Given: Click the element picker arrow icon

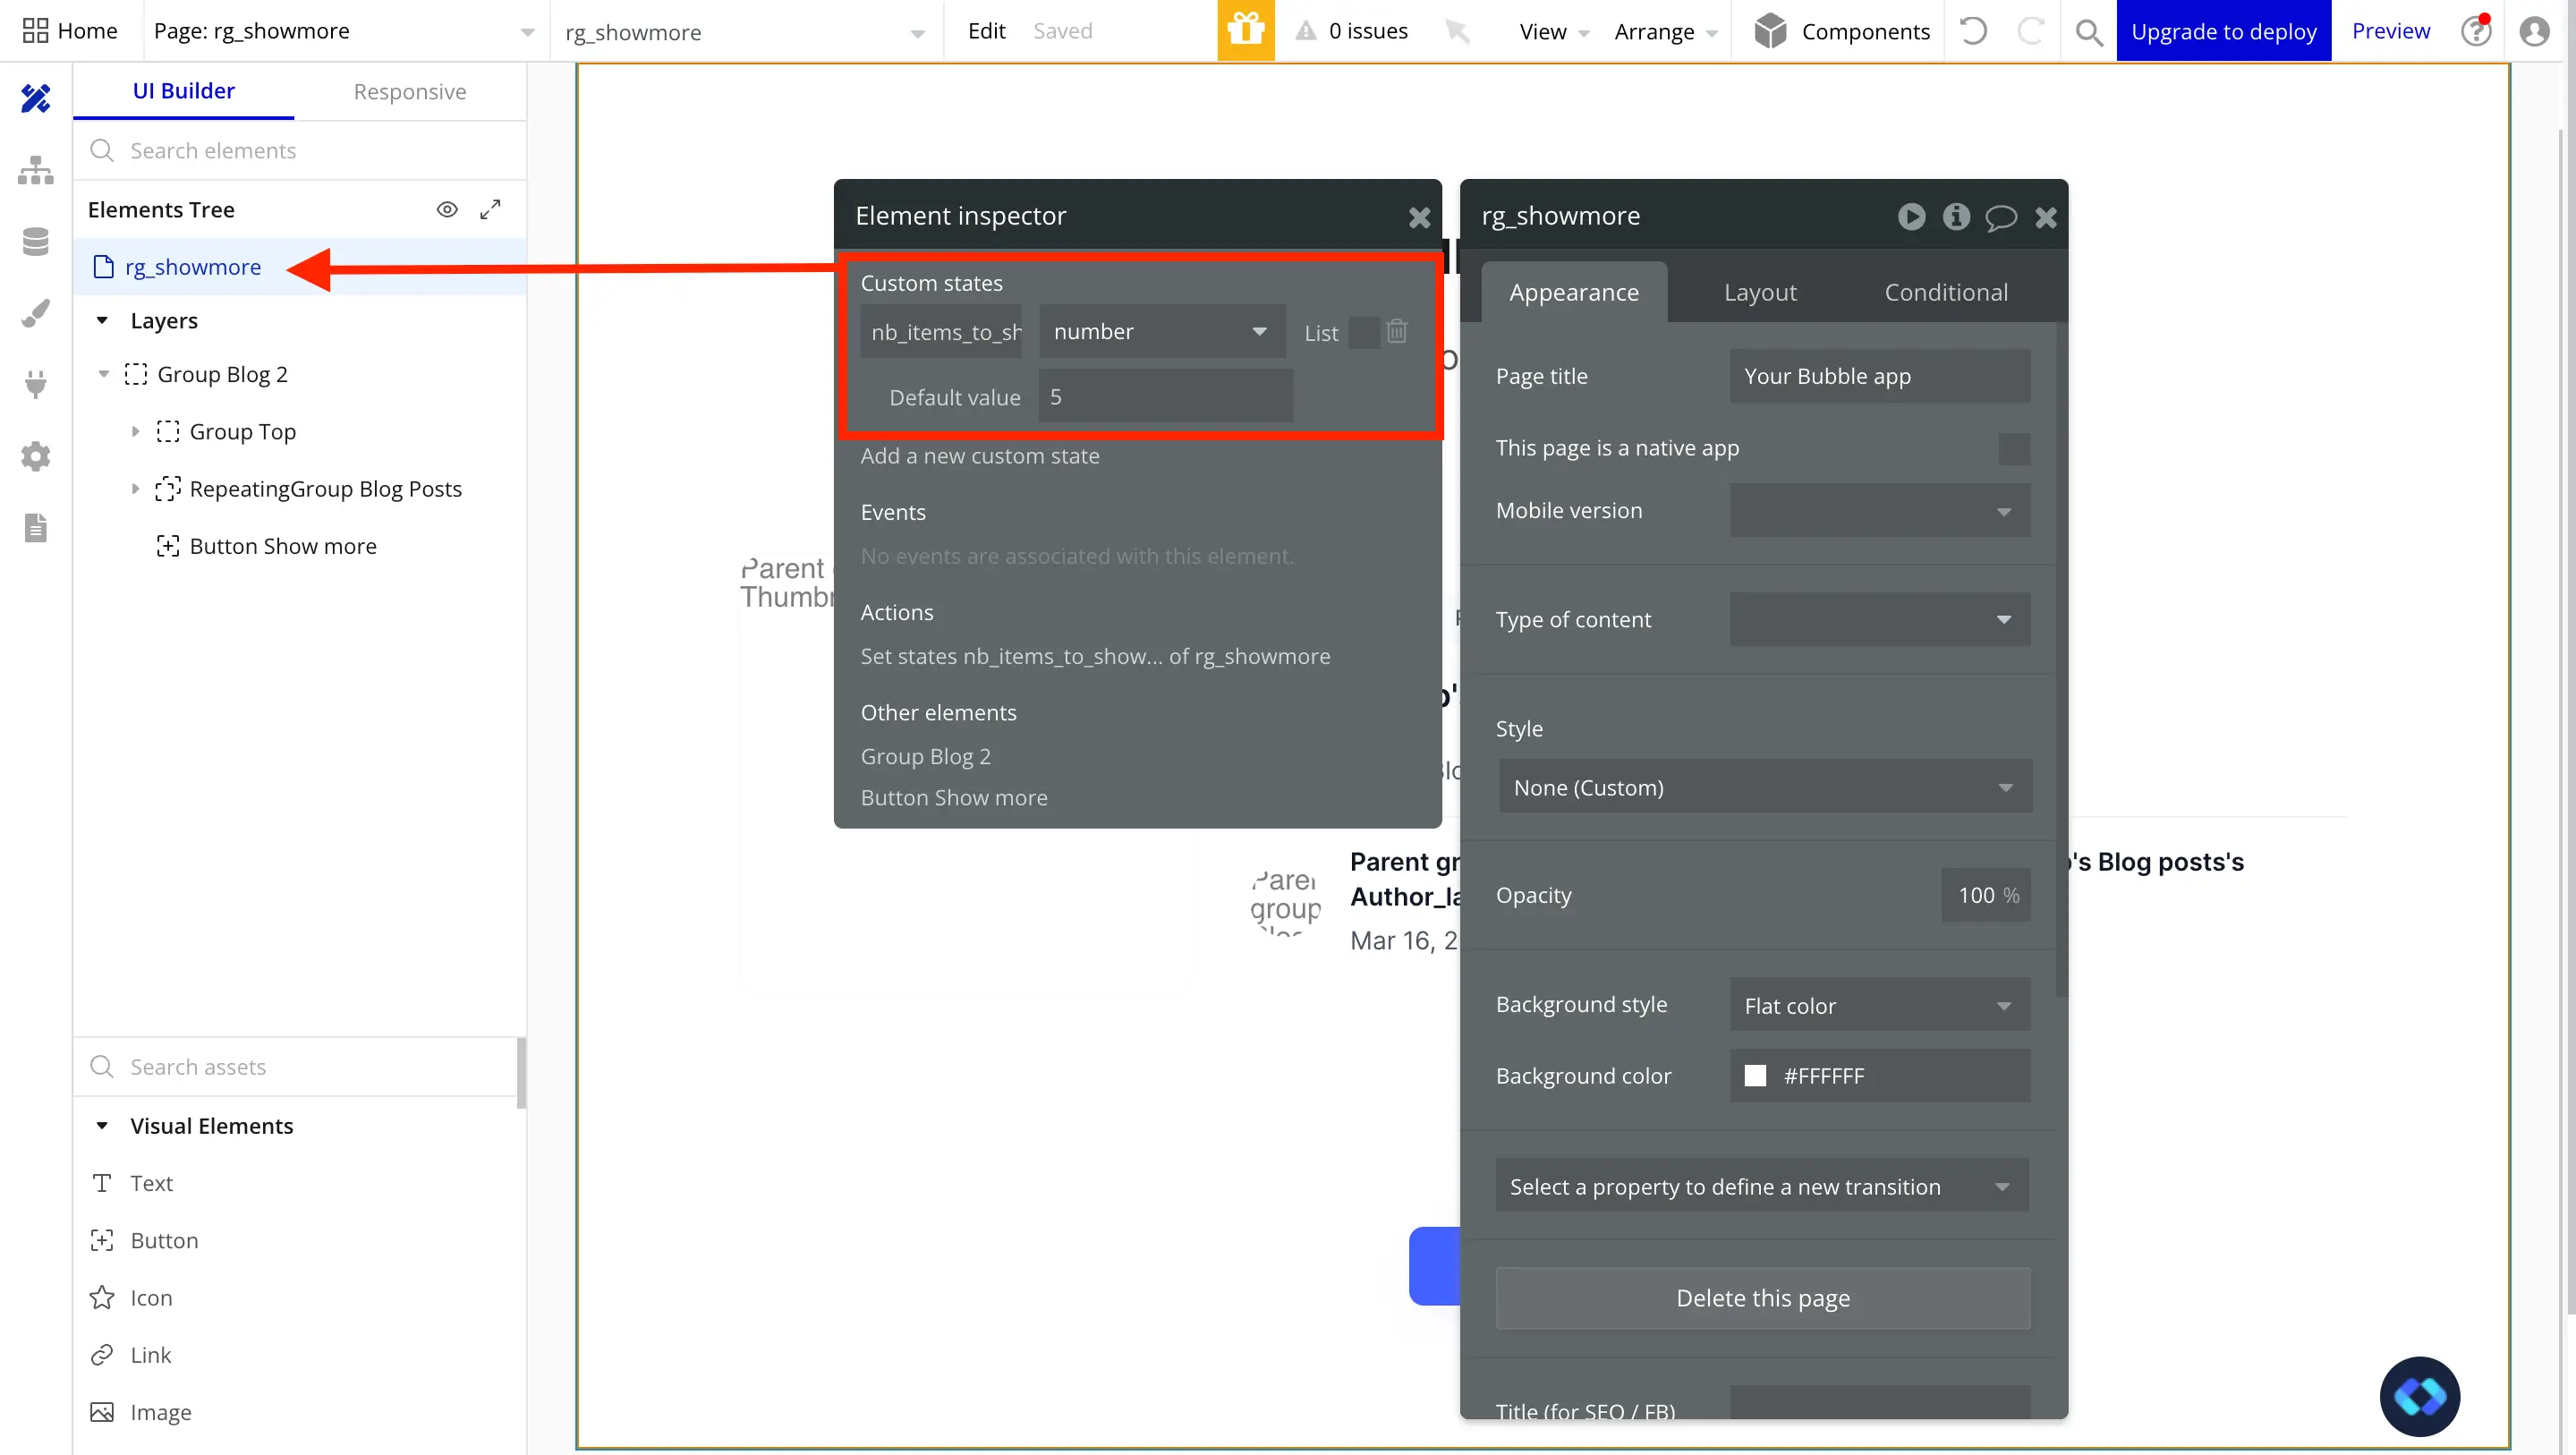Looking at the screenshot, I should click(x=1457, y=31).
